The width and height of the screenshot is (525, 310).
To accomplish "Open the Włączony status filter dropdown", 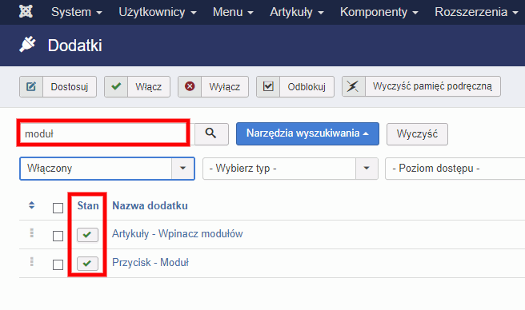I will (107, 169).
